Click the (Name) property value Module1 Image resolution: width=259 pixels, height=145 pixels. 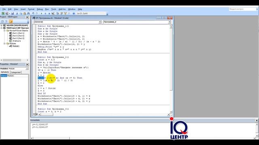17,76
